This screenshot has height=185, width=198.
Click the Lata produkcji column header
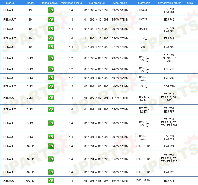tap(96, 3)
